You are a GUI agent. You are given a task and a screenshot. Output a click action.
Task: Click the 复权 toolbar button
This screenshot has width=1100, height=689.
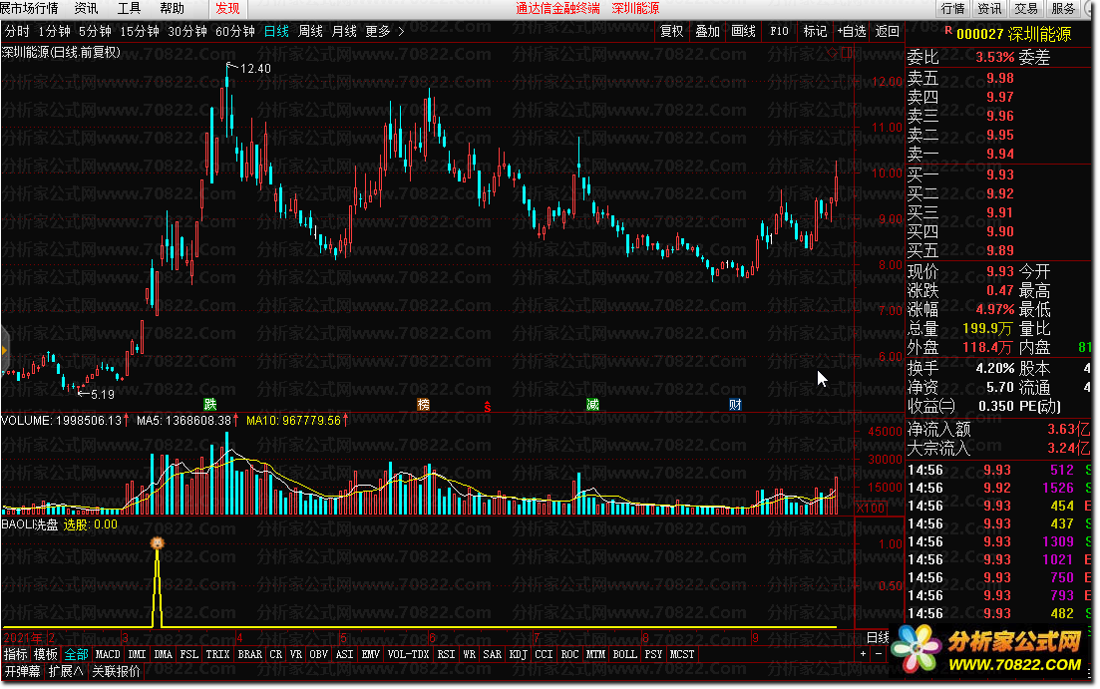pos(671,32)
